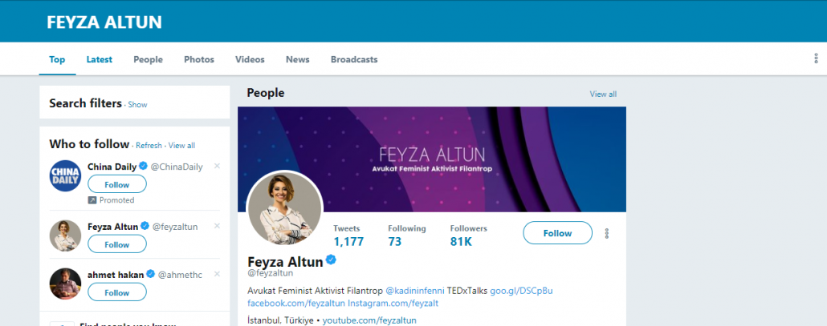
Task: View all people results
Action: pos(603,94)
